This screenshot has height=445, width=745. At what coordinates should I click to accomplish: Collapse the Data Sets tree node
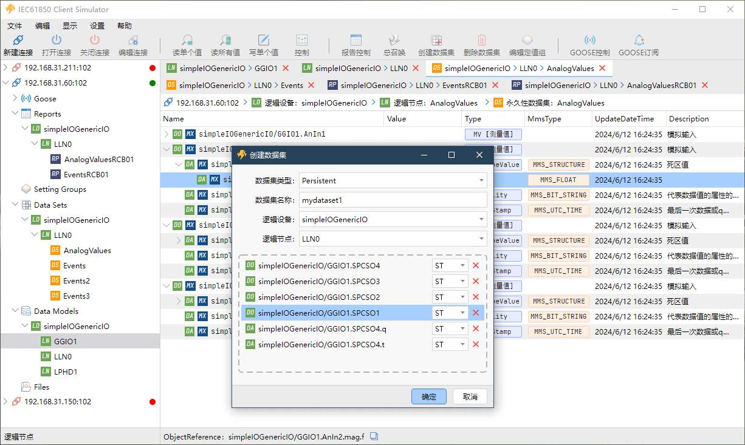coord(15,205)
